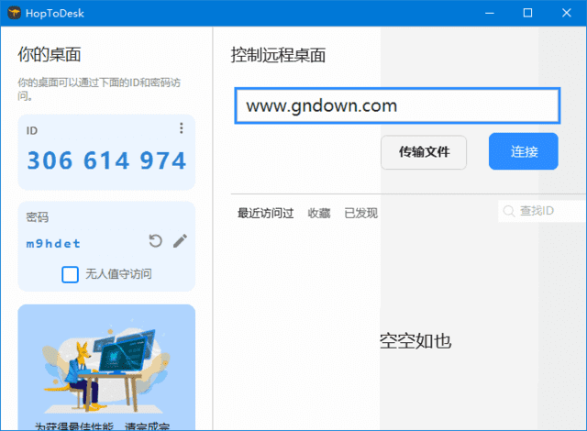Refresh the password with the reload icon

pyautogui.click(x=155, y=241)
